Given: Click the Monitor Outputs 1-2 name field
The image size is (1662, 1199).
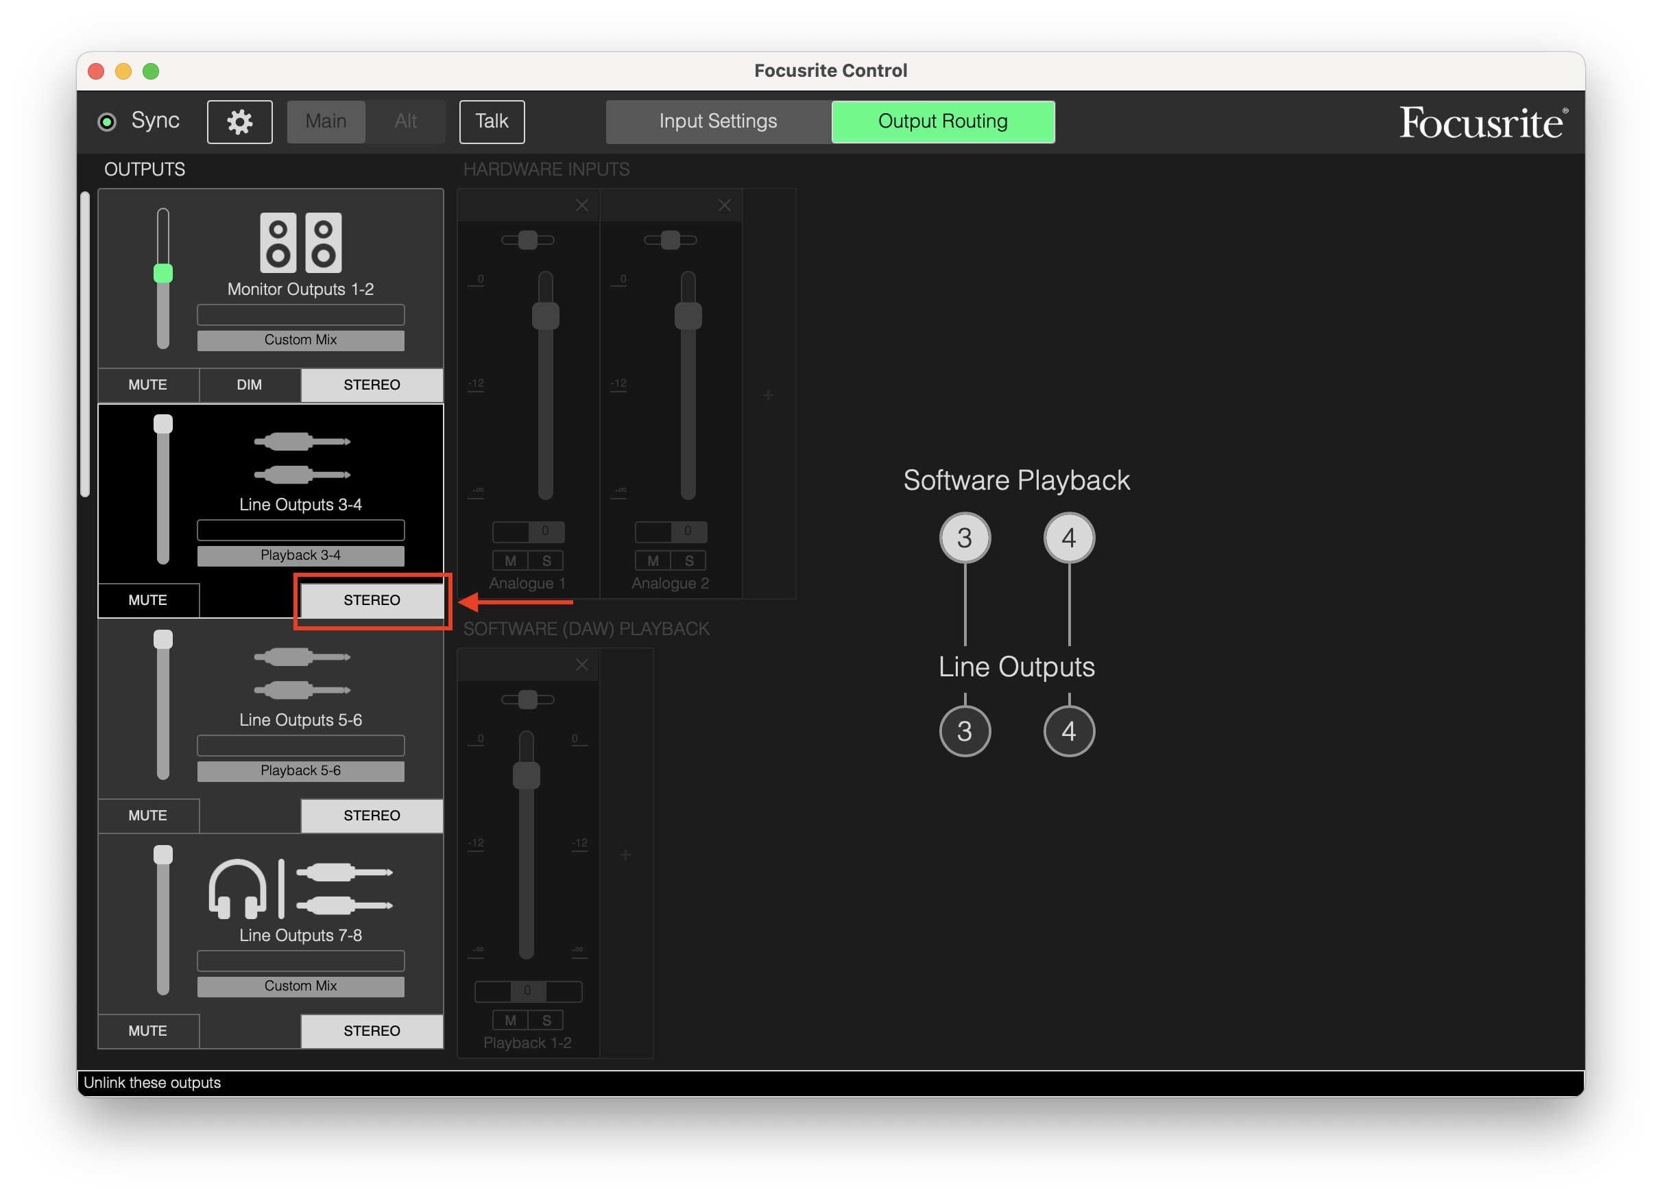Looking at the screenshot, I should tap(300, 315).
